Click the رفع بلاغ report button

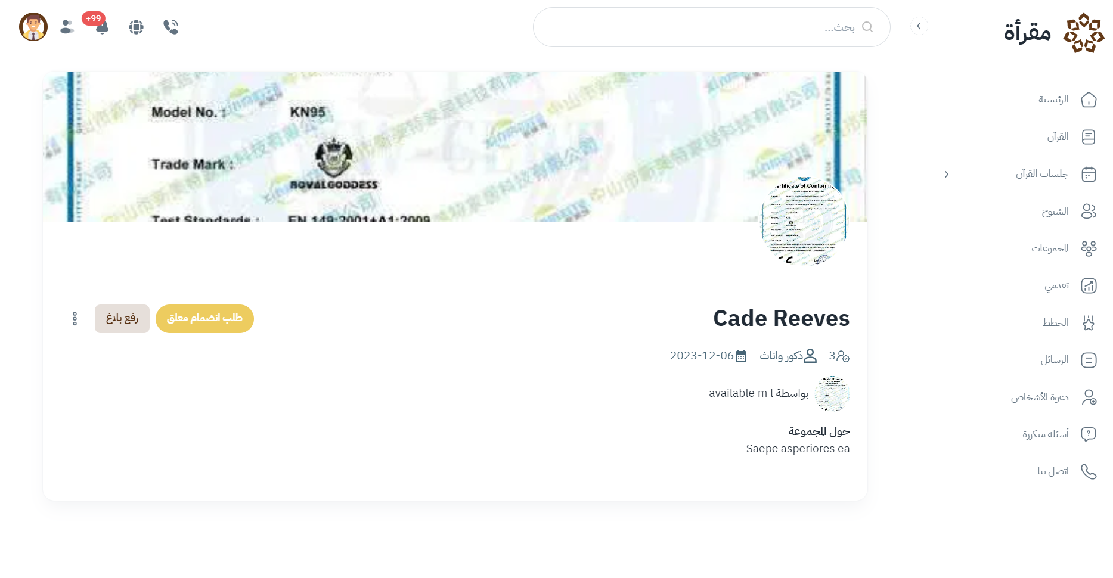pyautogui.click(x=122, y=319)
